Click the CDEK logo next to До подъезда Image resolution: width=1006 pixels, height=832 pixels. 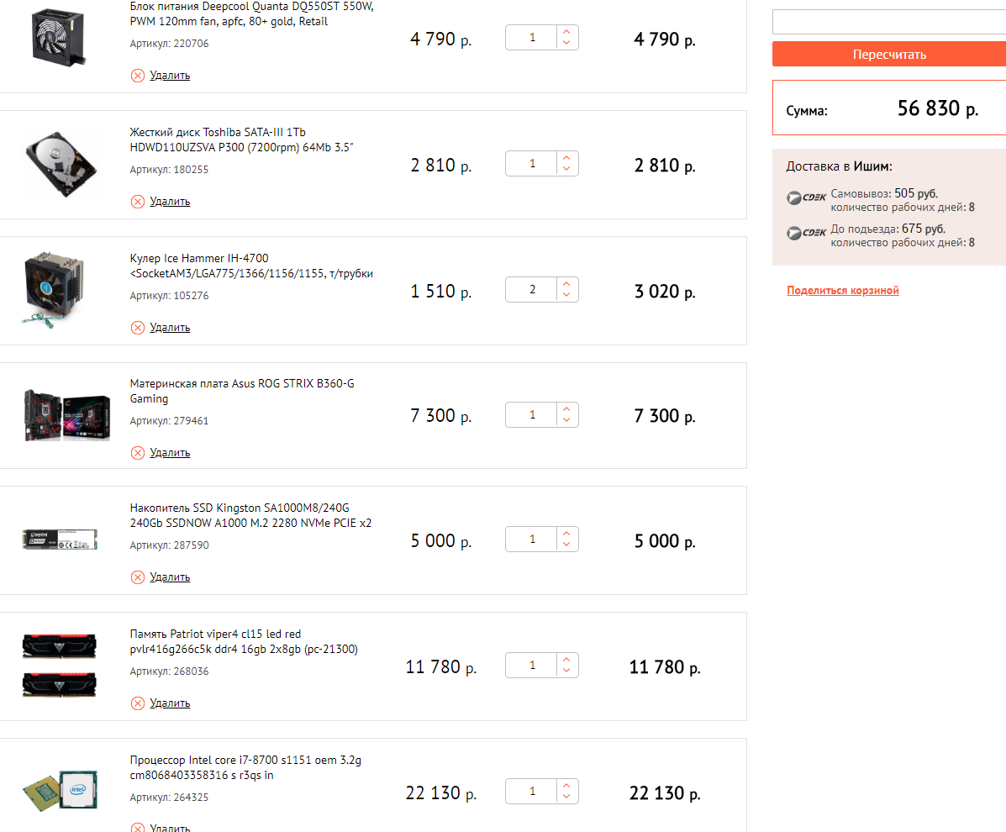pos(806,233)
